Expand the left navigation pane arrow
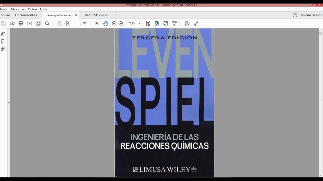The width and height of the screenshot is (323, 181). (9, 103)
